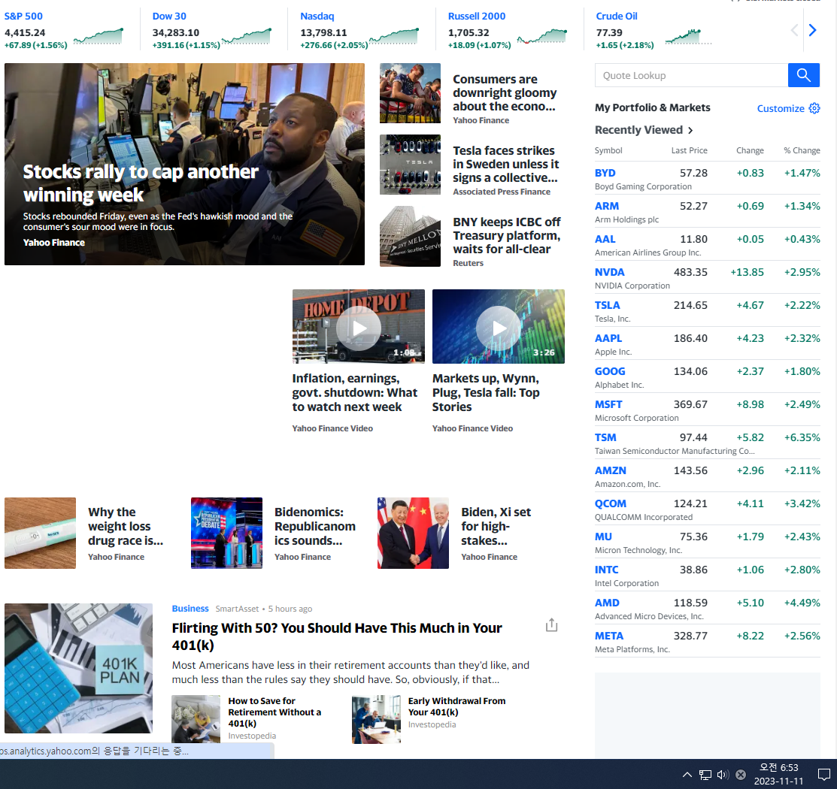The width and height of the screenshot is (837, 789).
Task: Open the Crude Oil quote link
Action: click(x=617, y=16)
